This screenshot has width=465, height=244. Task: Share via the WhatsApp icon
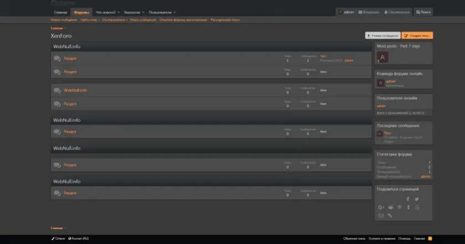pos(417,207)
